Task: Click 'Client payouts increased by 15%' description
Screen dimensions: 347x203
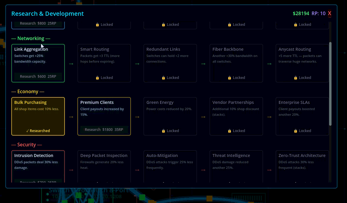Action: [x=102, y=112]
